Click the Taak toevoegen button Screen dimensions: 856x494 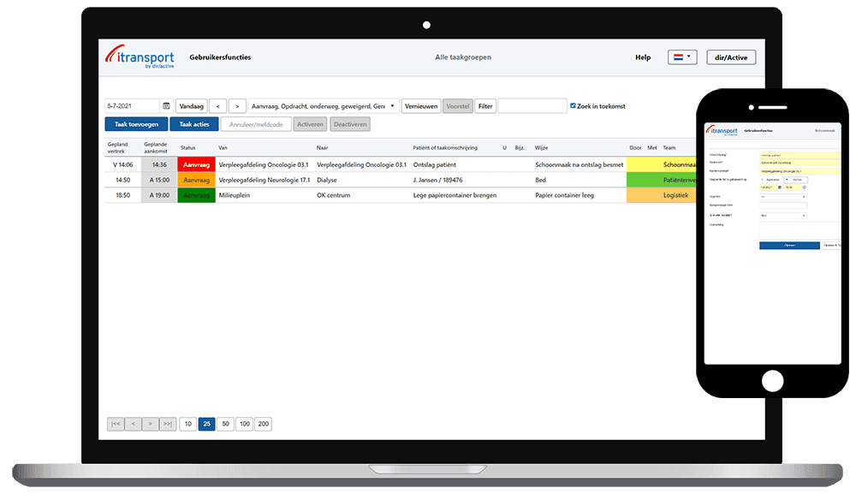pos(135,124)
